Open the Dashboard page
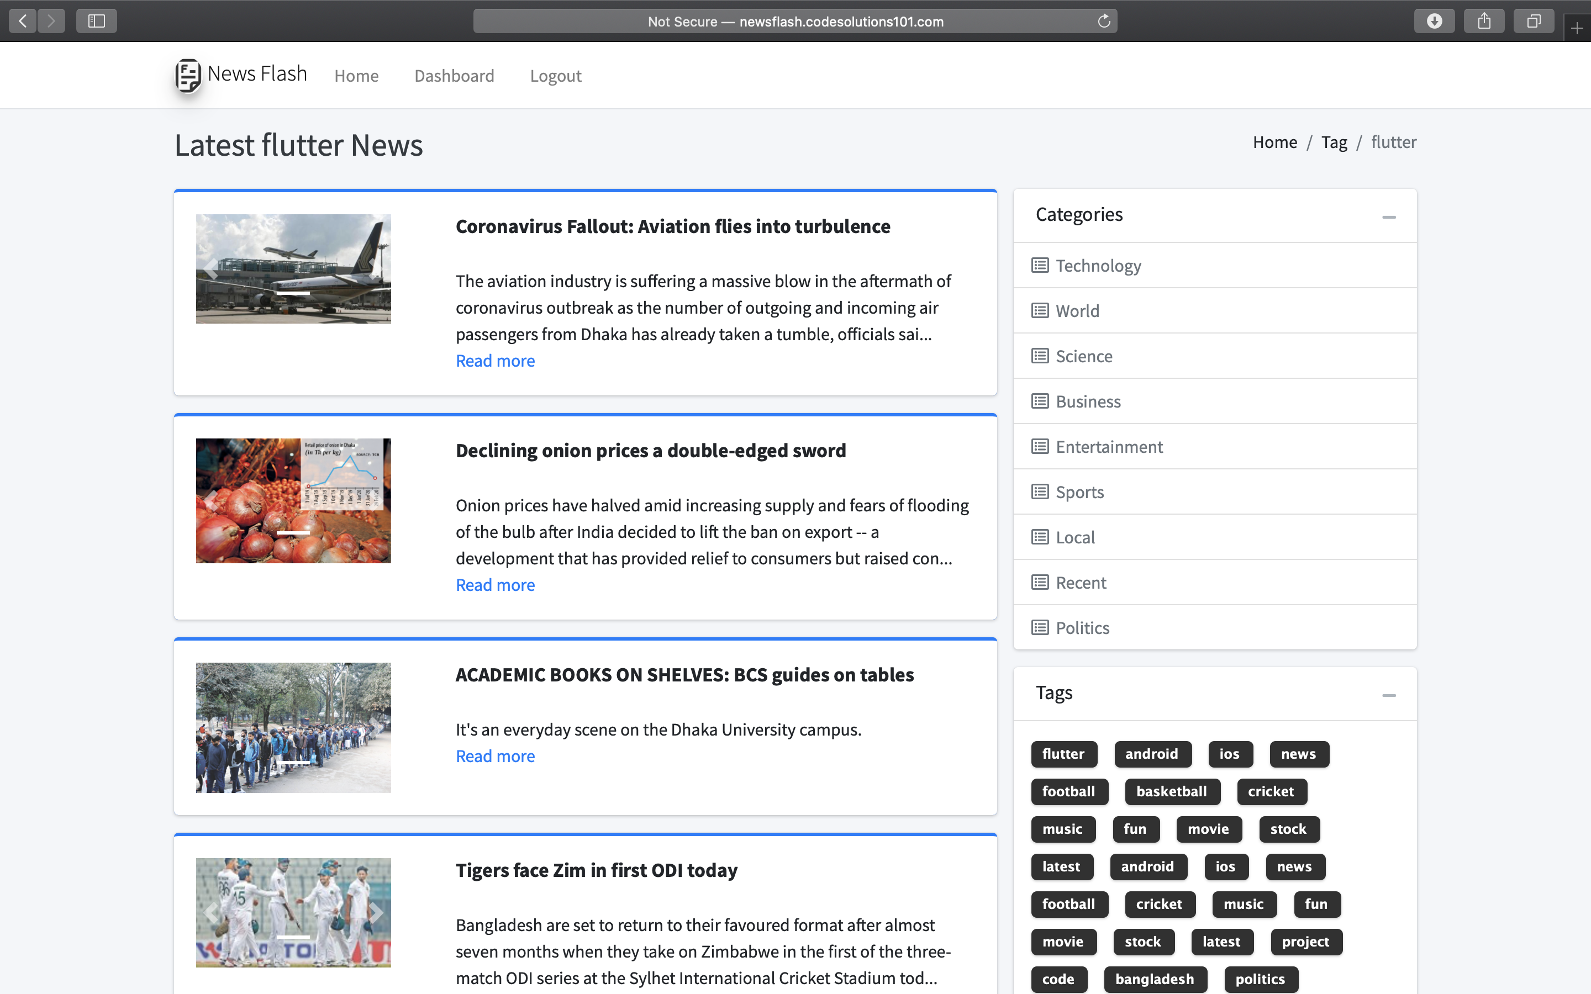 (x=454, y=76)
